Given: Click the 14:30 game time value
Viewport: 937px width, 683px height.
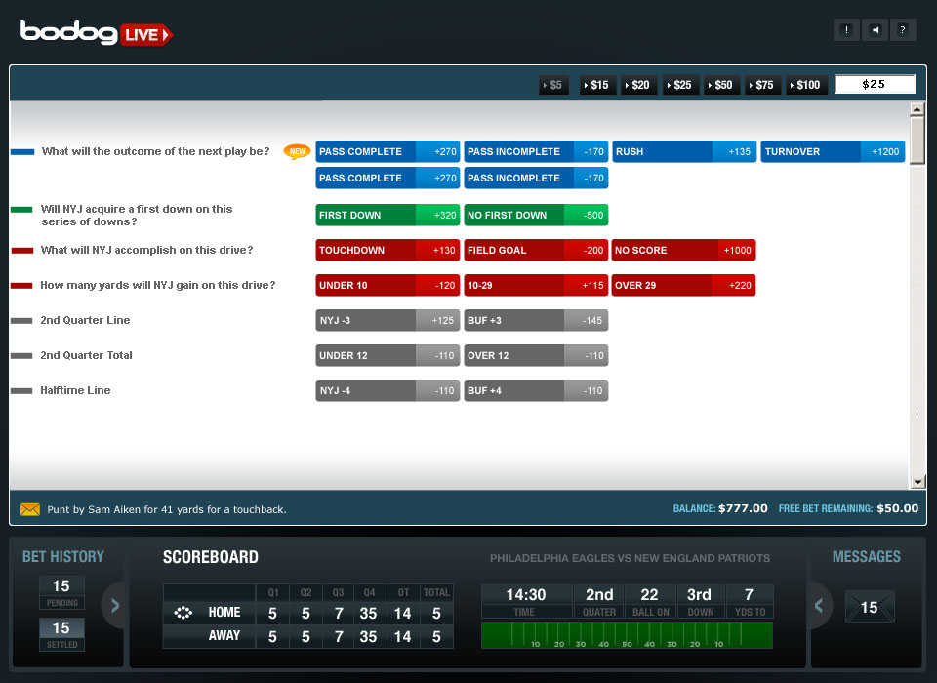Looking at the screenshot, I should pyautogui.click(x=526, y=595).
